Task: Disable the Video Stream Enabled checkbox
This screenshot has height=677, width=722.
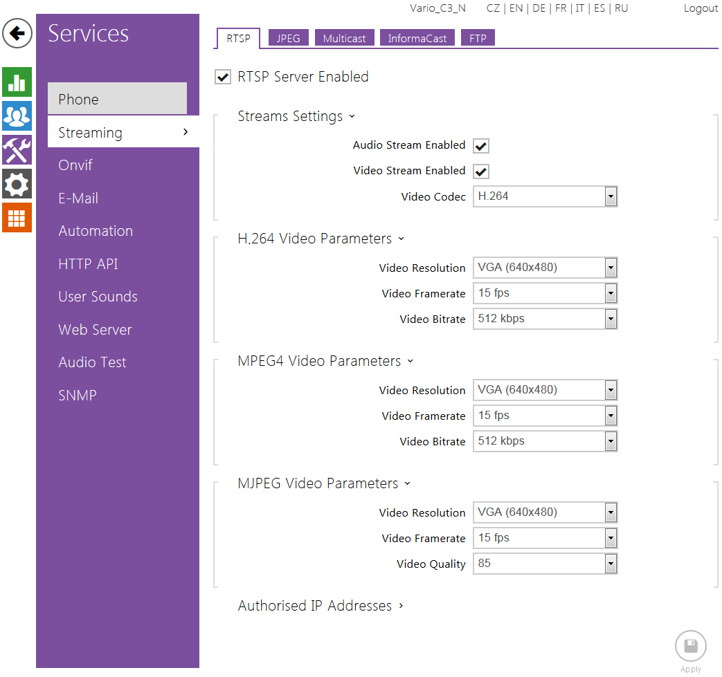Action: pos(481,171)
